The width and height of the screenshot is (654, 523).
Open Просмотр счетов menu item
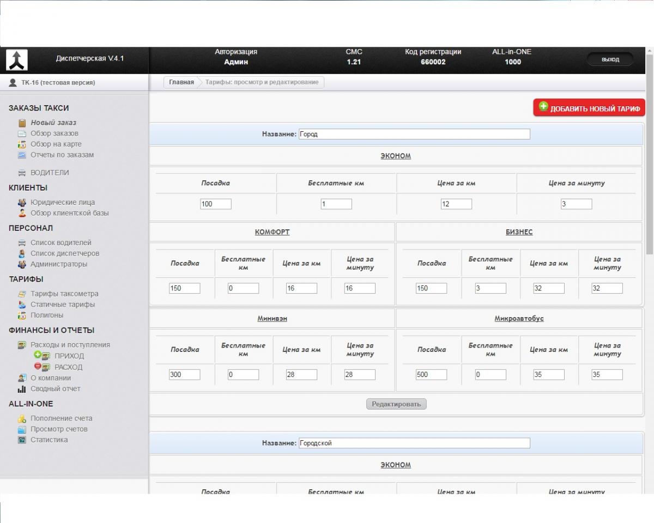(59, 429)
